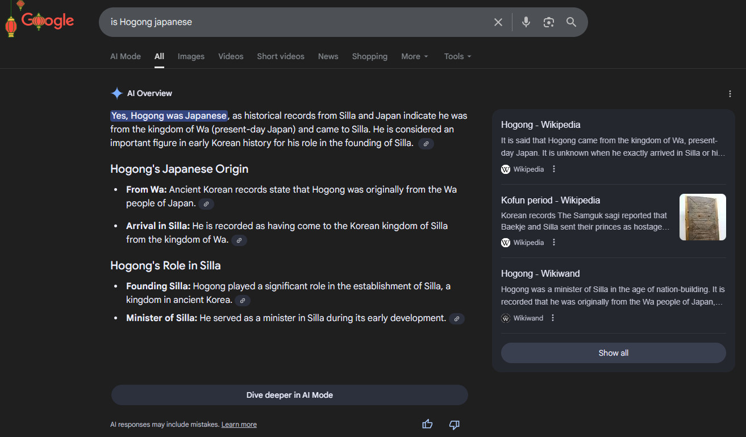This screenshot has width=746, height=437.
Task: Click the heading 'Hogong's Role in Silla'
Action: 165,265
